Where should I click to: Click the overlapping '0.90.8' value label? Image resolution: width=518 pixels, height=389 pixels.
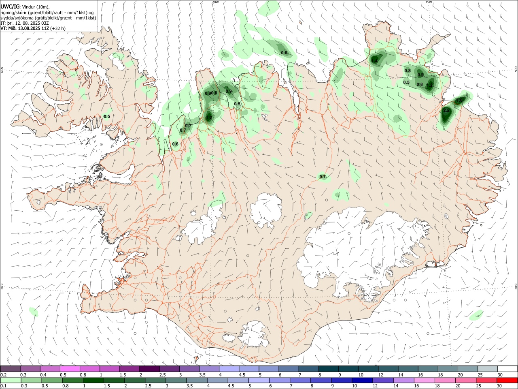(211, 93)
